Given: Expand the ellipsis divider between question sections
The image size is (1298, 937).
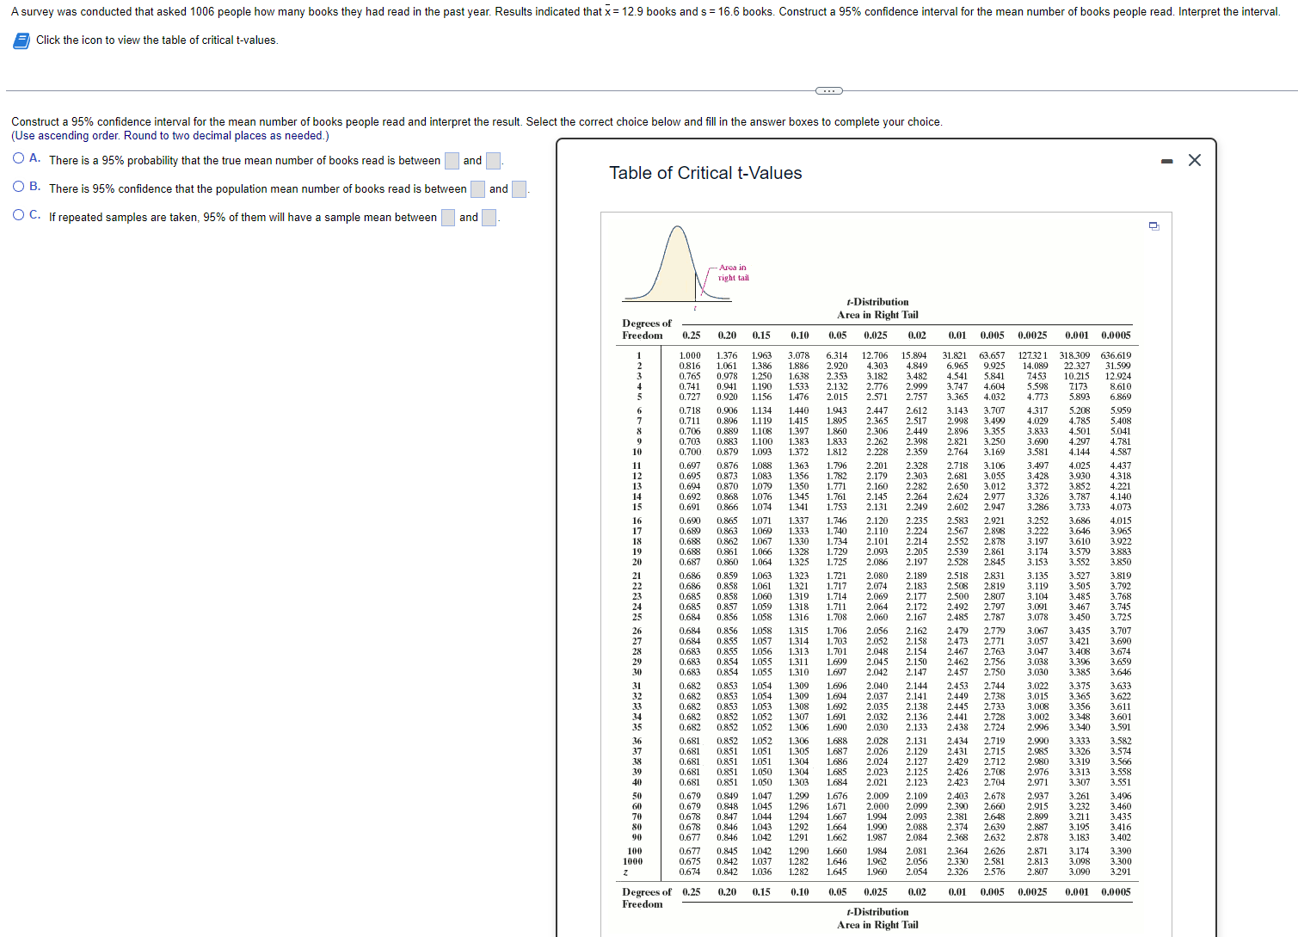Looking at the screenshot, I should (x=828, y=90).
